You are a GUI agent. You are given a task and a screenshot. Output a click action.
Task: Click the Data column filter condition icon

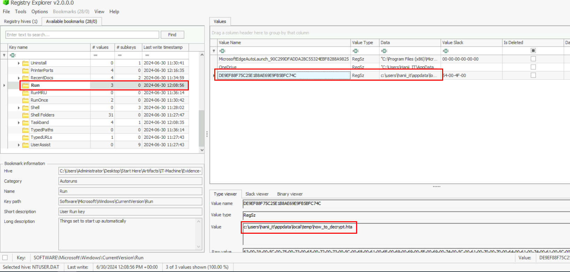(384, 51)
